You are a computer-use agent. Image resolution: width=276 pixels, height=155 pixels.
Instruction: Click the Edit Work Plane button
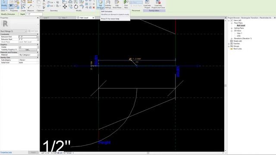pyautogui.click(x=117, y=4)
